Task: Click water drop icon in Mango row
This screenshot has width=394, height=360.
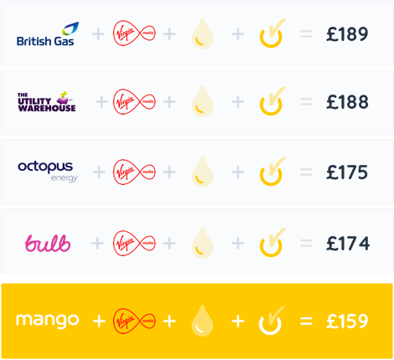Action: 202,321
